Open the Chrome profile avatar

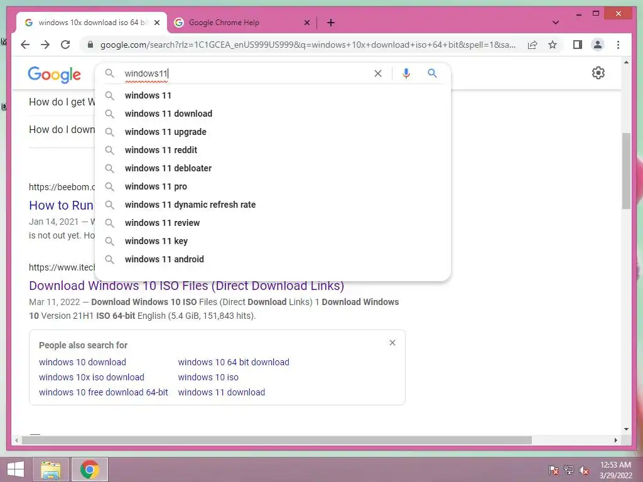(598, 45)
